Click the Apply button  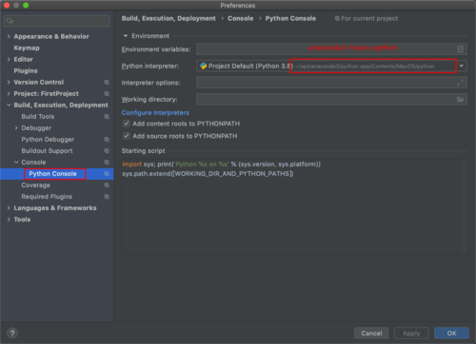411,334
